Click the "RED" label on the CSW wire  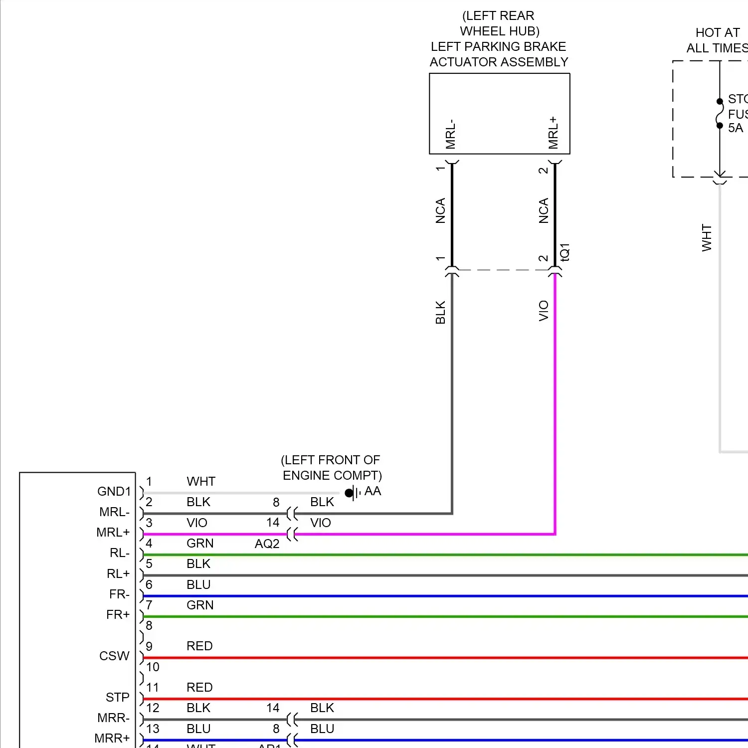199,646
